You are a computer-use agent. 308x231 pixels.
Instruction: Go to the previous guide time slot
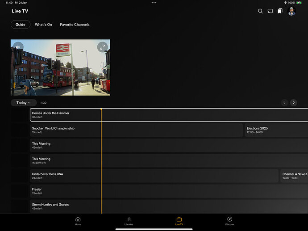click(284, 103)
